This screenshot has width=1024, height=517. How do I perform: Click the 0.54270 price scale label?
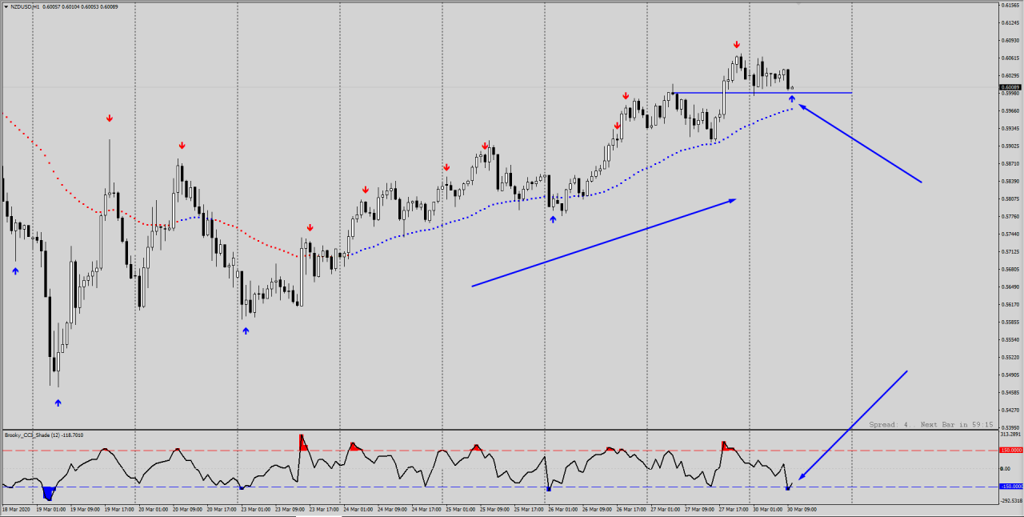coord(1010,410)
